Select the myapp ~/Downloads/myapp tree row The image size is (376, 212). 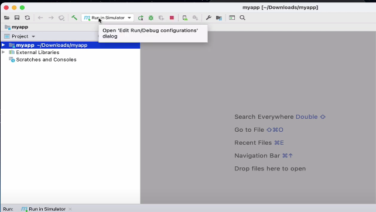tap(70, 45)
